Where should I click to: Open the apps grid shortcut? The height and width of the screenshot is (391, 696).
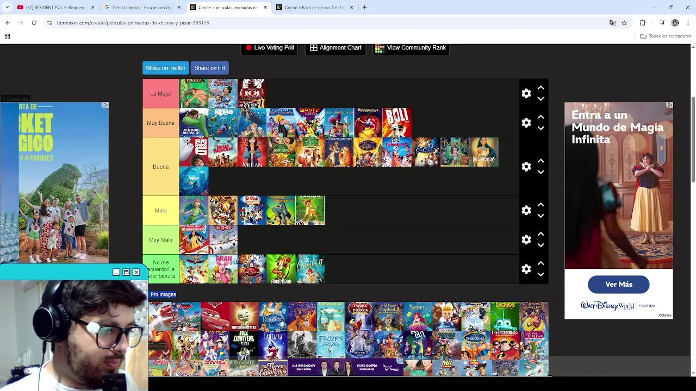point(7,36)
